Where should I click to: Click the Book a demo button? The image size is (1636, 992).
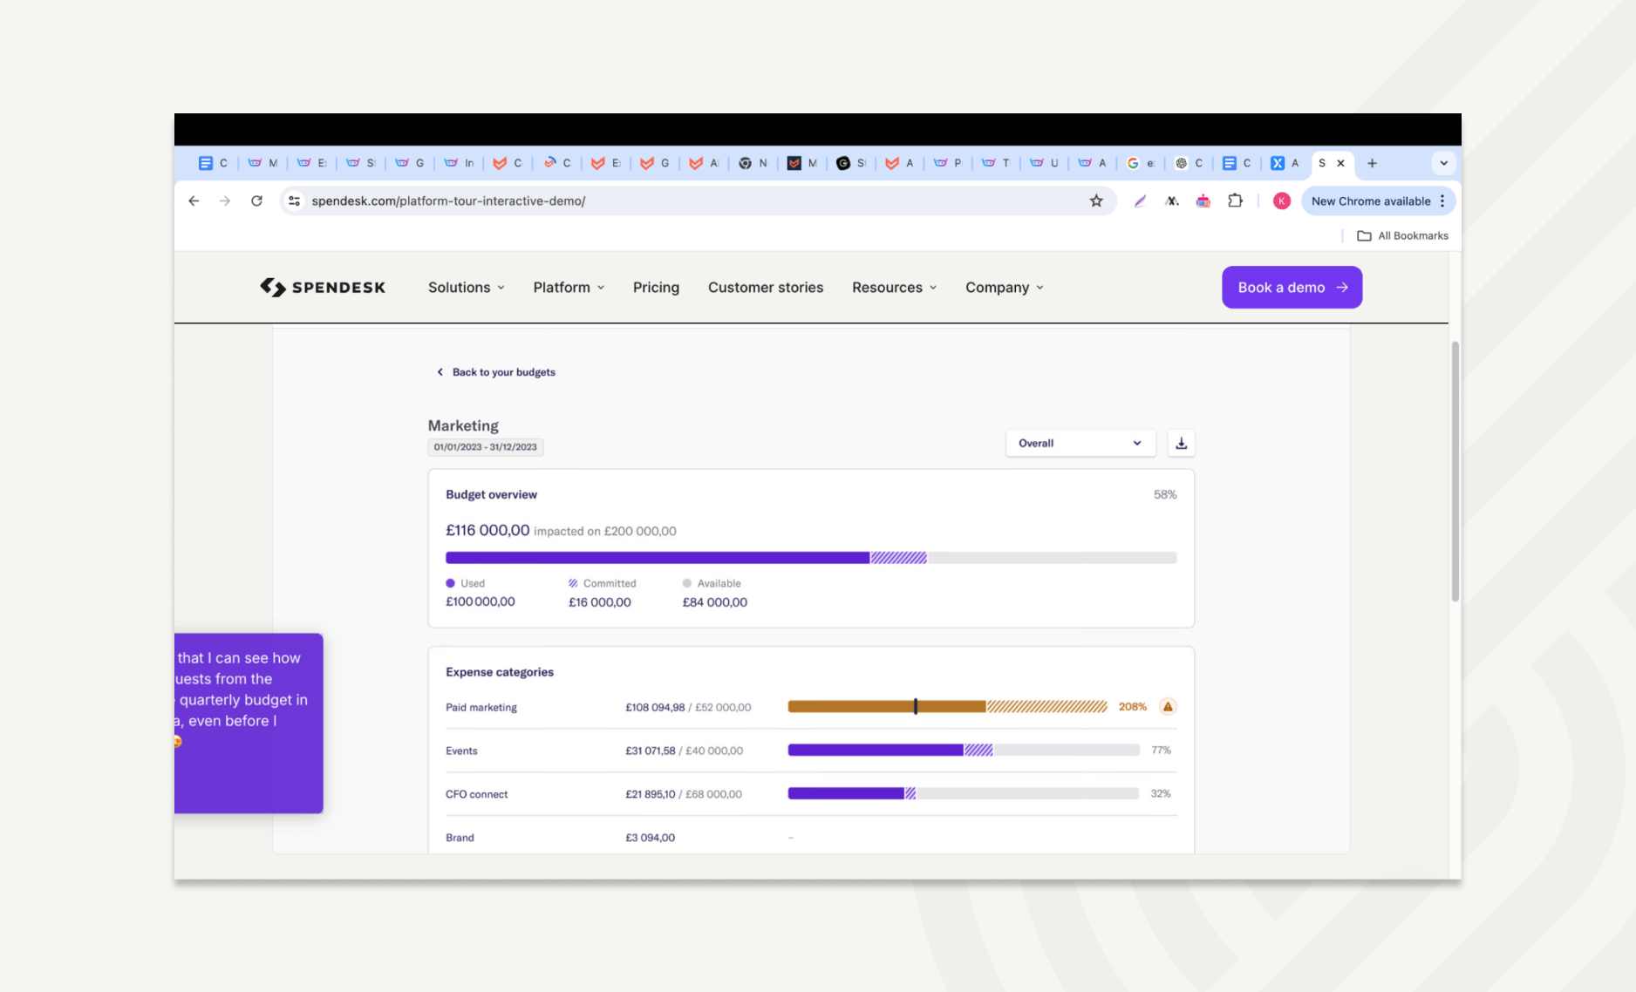(x=1292, y=288)
